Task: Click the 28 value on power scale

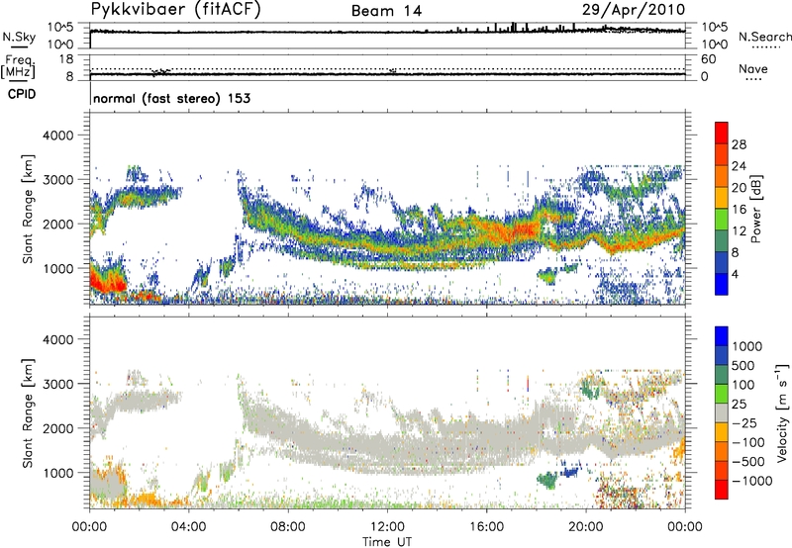Action: point(739,144)
